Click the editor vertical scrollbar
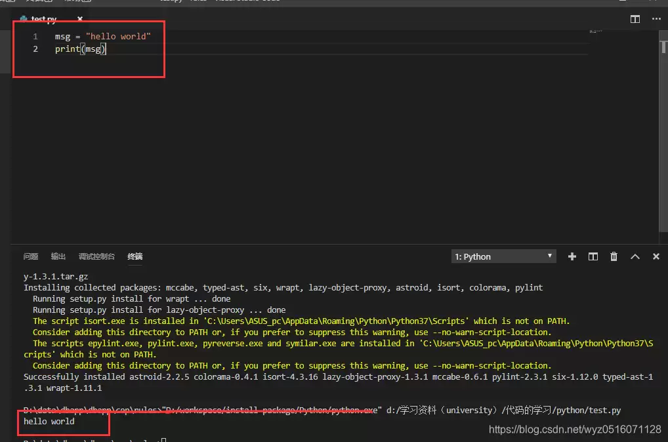 tap(663, 131)
